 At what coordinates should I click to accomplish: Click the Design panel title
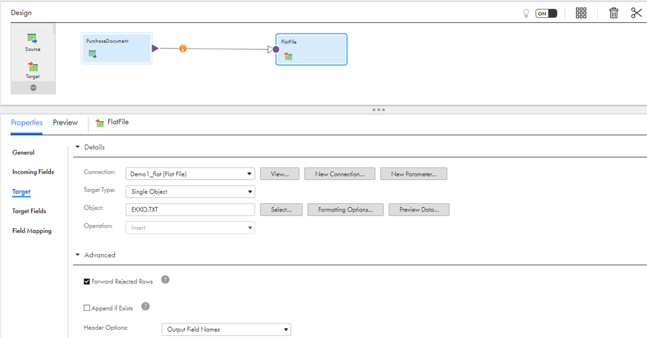pyautogui.click(x=21, y=13)
